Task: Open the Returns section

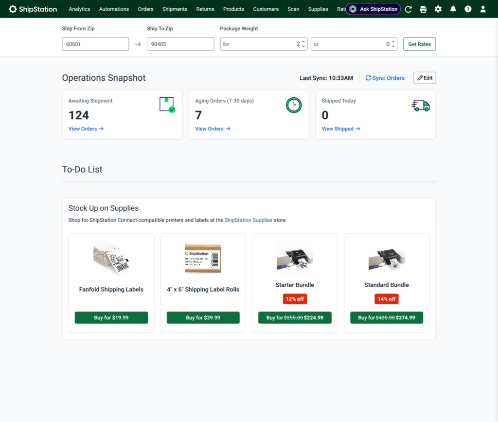Action: (205, 9)
